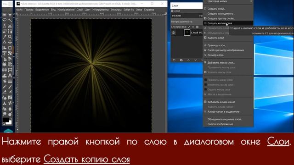Select the Paintbrush tool
Image resolution: width=294 pixels, height=165 pixels.
10,87
